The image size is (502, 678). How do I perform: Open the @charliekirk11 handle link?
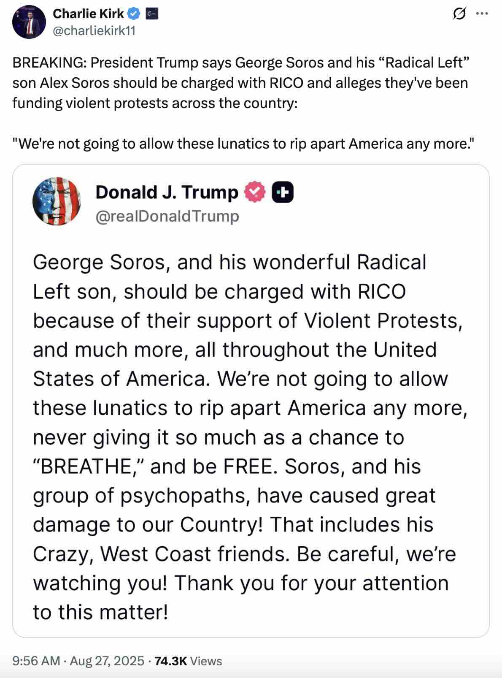(x=94, y=30)
